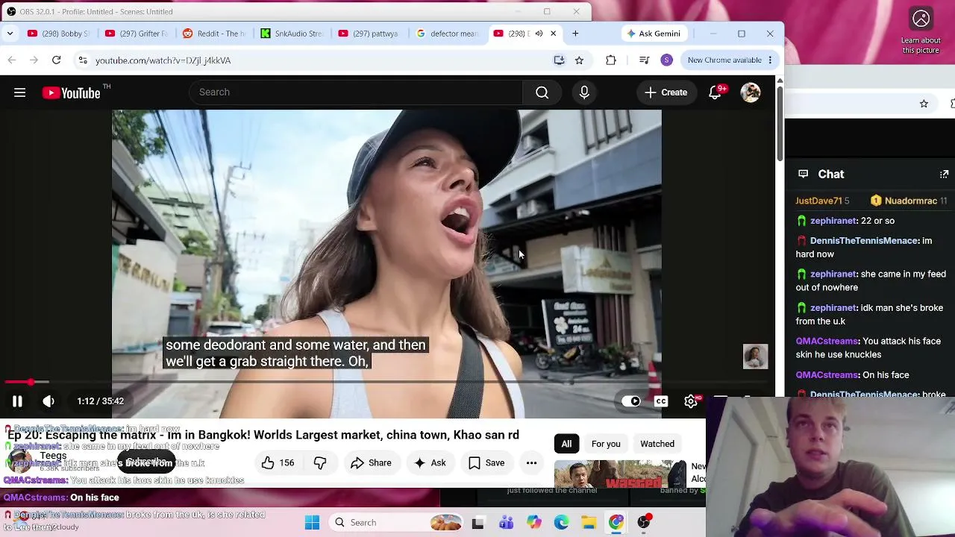This screenshot has height=537, width=955.
Task: Open Copilot from the taskbar
Action: click(534, 523)
